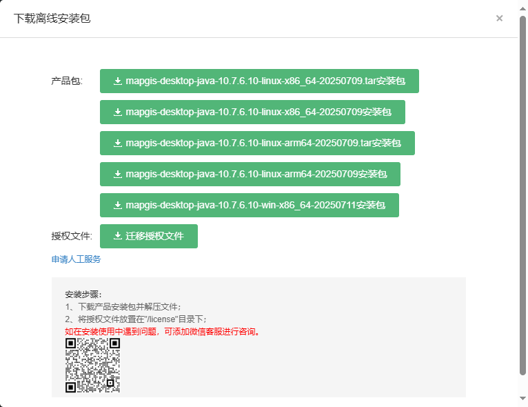
Task: Click the red WeChat support notice text
Action: click(163, 332)
